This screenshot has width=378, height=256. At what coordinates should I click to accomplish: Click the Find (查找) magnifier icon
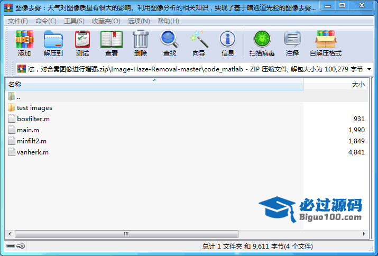pos(170,39)
